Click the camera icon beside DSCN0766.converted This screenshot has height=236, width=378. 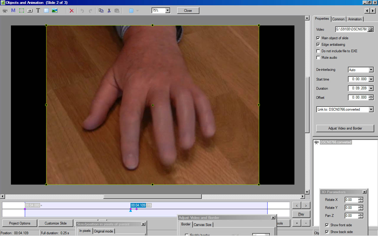[317, 142]
